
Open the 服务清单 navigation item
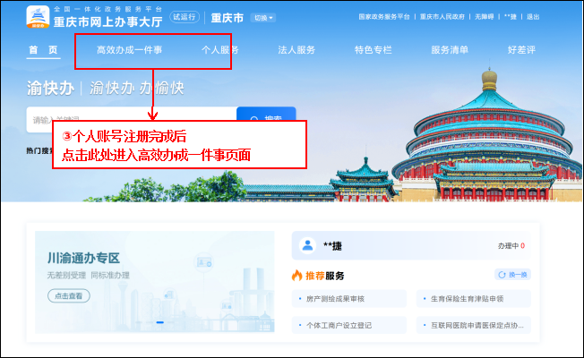tap(450, 50)
